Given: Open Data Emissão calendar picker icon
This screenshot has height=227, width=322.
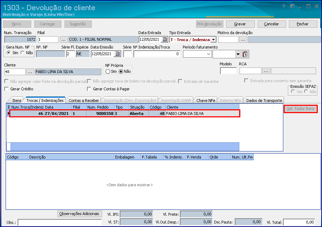Looking at the screenshot, I should click(117, 54).
